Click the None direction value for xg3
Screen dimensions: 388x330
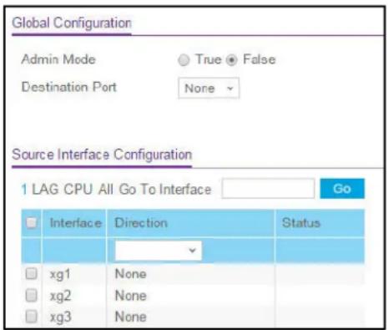click(131, 317)
